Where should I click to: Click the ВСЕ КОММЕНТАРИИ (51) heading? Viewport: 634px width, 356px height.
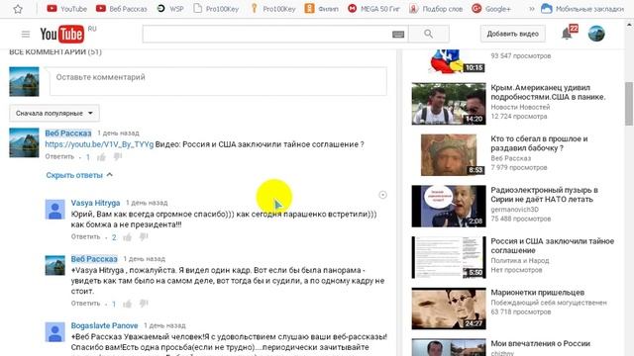click(55, 51)
